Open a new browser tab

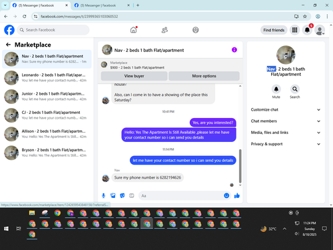(x=138, y=5)
